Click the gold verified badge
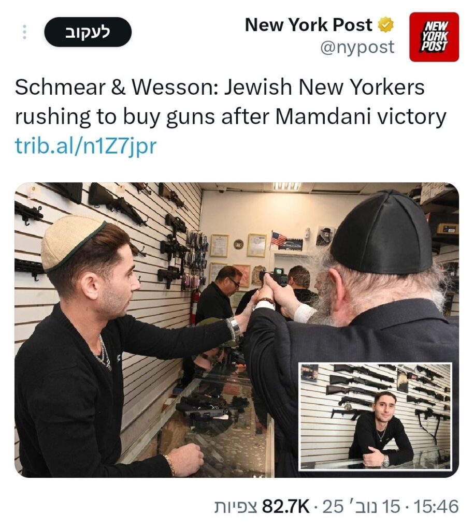Image resolution: width=474 pixels, height=530 pixels. (x=386, y=25)
